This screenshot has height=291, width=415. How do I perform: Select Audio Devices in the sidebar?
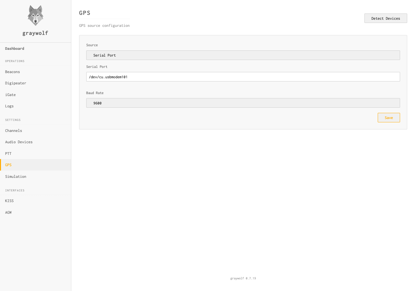pyautogui.click(x=19, y=142)
